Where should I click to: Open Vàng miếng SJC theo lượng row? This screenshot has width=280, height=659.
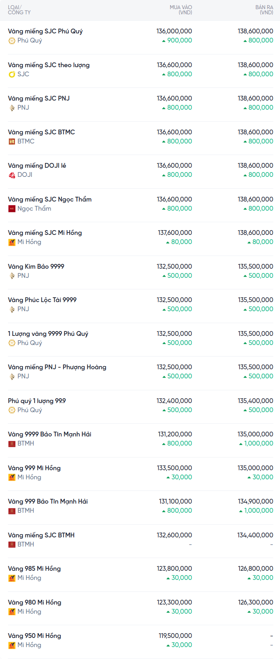click(49, 65)
